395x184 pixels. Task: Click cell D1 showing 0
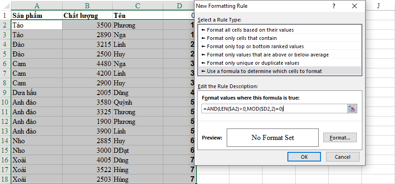179,16
